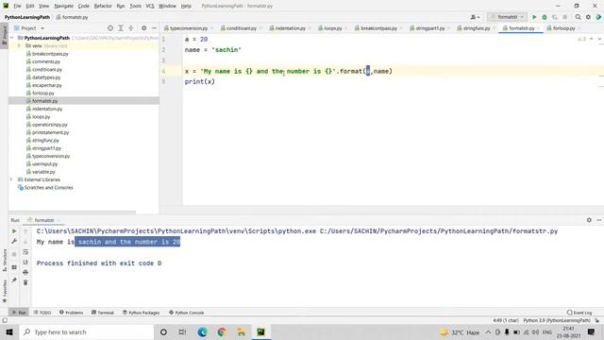The image size is (604, 340).
Task: Open the Terminal tool window
Action: [x=103, y=313]
